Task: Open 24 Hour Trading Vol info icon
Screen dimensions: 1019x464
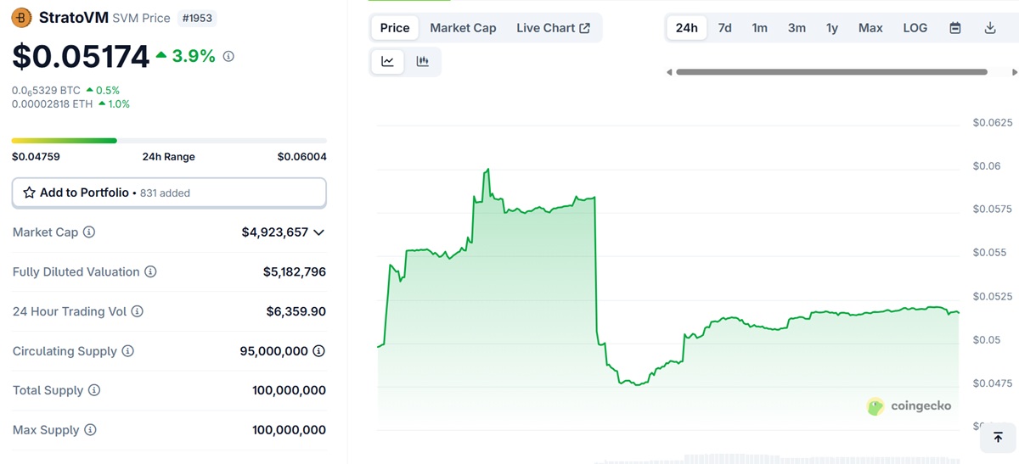Action: click(x=138, y=311)
